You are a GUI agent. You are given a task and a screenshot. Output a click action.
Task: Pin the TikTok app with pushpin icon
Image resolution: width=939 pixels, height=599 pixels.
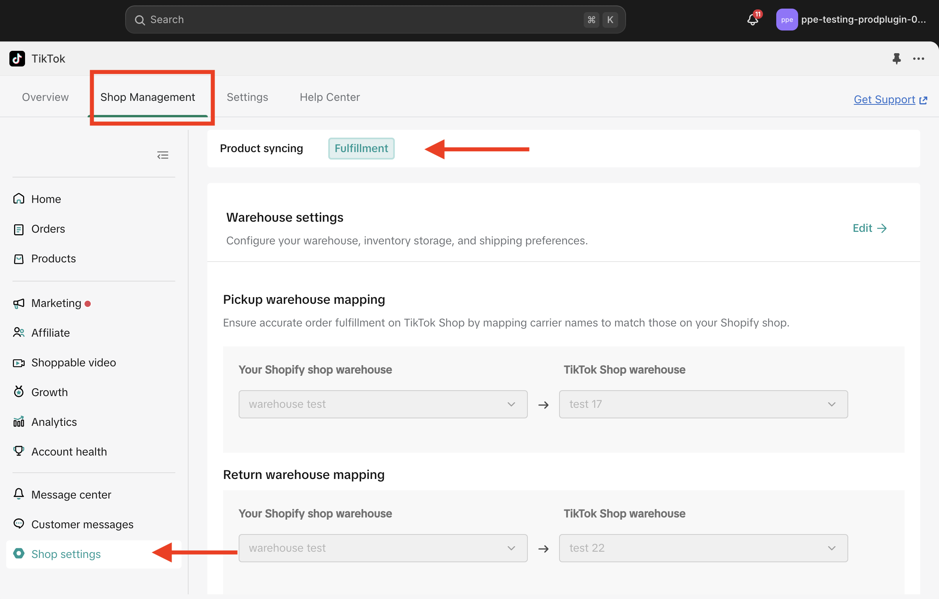[896, 59]
